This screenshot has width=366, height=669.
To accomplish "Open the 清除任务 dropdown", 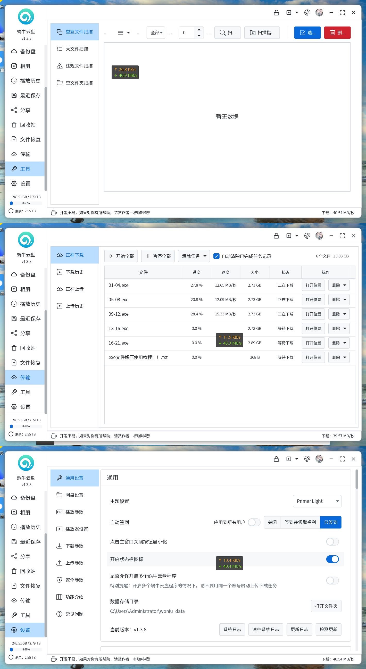I will click(194, 256).
